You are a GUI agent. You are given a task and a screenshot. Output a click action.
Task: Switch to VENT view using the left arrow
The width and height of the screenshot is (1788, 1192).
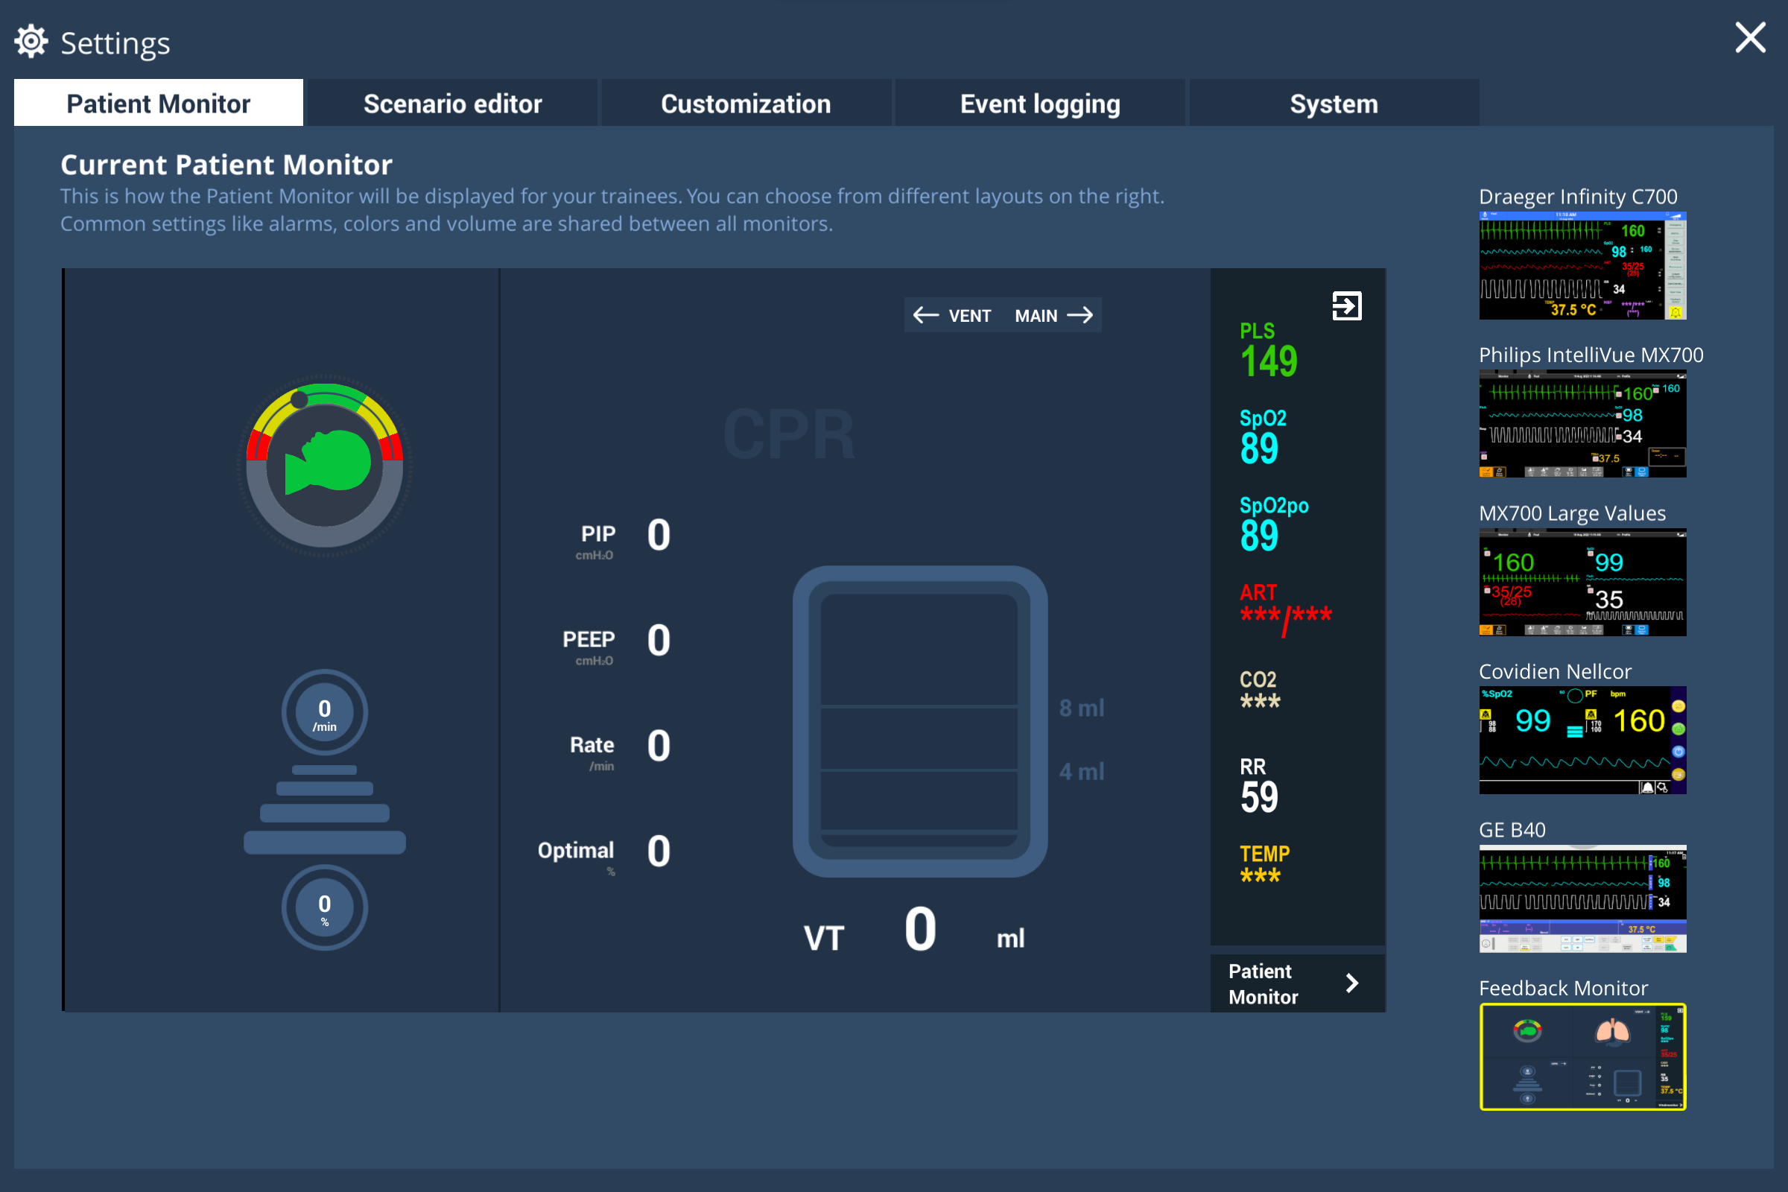point(926,314)
